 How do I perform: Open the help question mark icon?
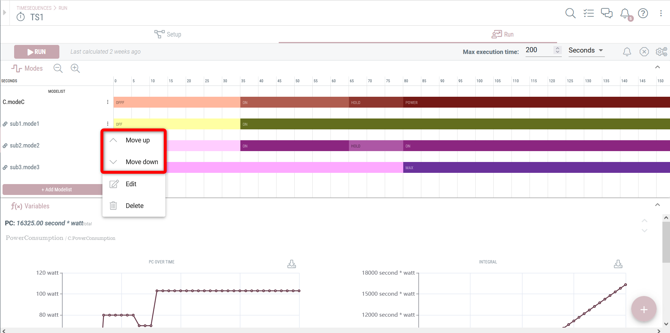click(643, 13)
